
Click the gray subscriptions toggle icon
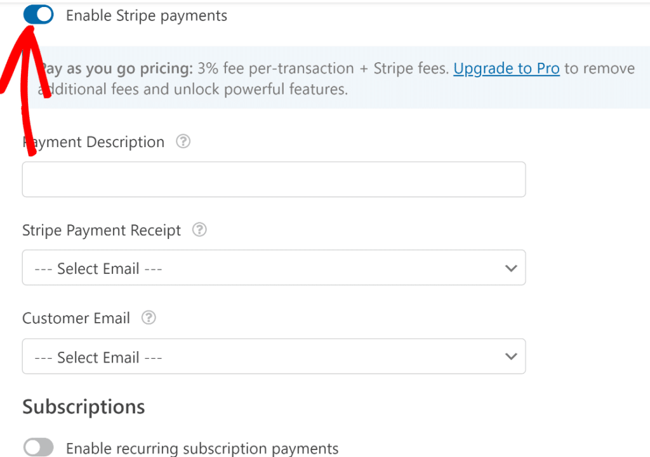click(38, 447)
